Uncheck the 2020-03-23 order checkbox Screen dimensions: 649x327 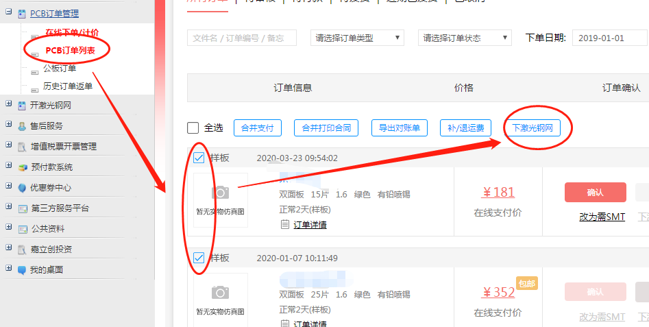pyautogui.click(x=199, y=158)
